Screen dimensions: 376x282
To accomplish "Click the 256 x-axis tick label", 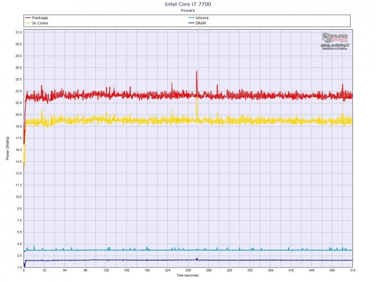I will pos(188,270).
